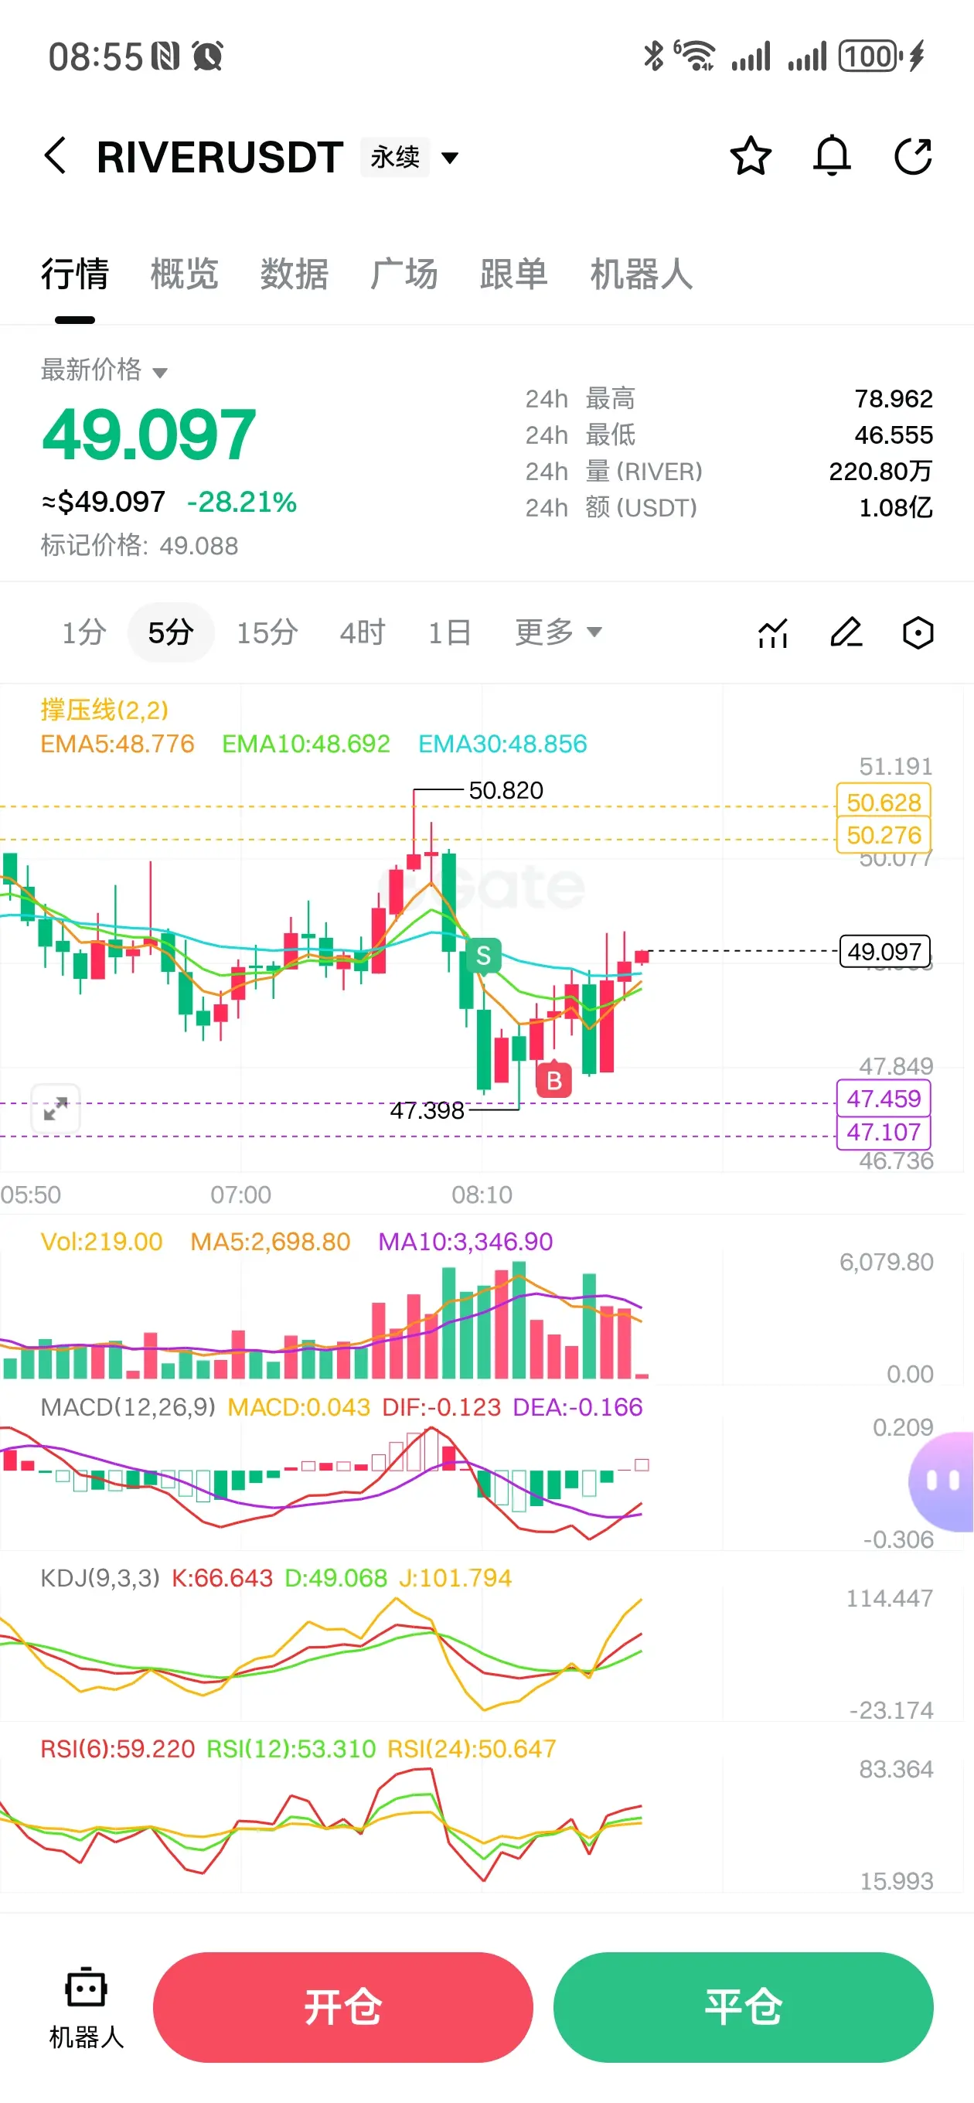Tap resistance level 50.628 label
Image resolution: width=974 pixels, height=2103 pixels.
pyautogui.click(x=884, y=802)
